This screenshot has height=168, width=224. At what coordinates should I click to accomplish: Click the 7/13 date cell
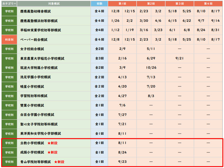151,77
